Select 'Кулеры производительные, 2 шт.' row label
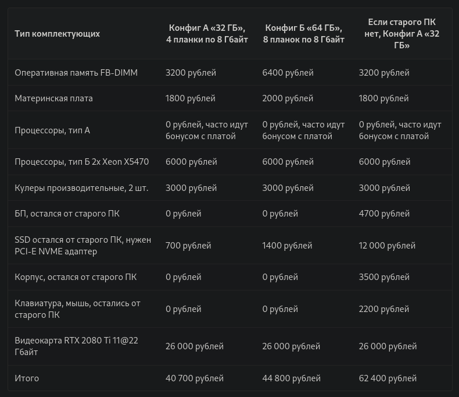 pyautogui.click(x=81, y=188)
